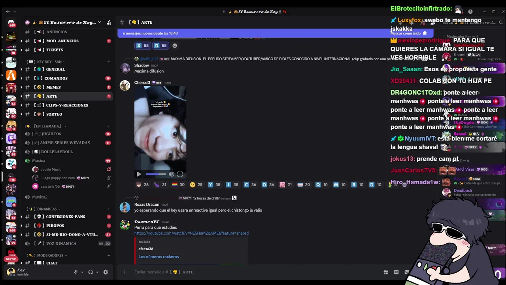Screen dimensions: 506x285
Task: Play the video in Cherco's message
Action: 139,174
